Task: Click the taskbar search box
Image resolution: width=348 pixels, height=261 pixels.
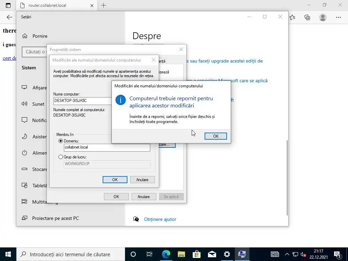Action: pos(71,254)
